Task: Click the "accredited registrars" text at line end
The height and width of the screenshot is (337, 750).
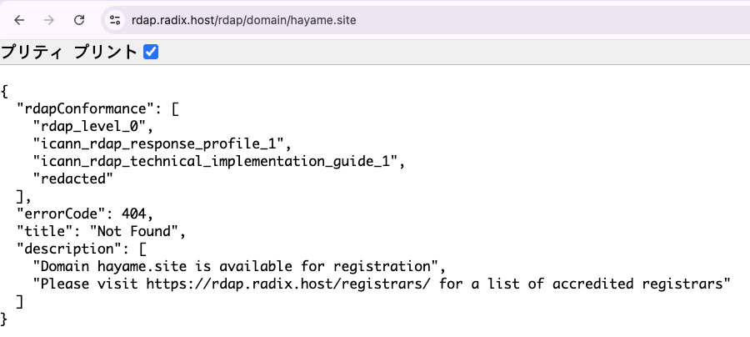Action: coord(637,284)
